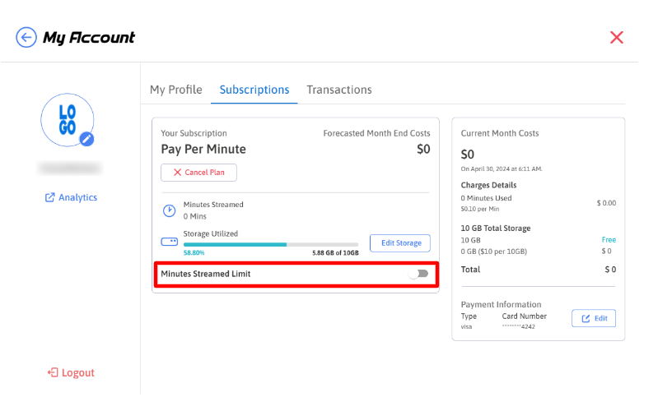Open the Transactions tab
The width and height of the screenshot is (658, 397).
pyautogui.click(x=338, y=90)
